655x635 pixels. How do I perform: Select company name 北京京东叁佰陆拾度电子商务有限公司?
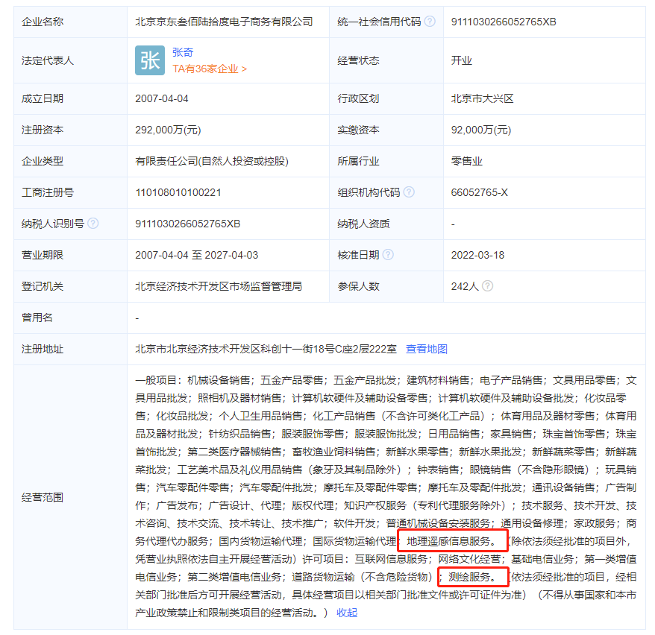224,22
